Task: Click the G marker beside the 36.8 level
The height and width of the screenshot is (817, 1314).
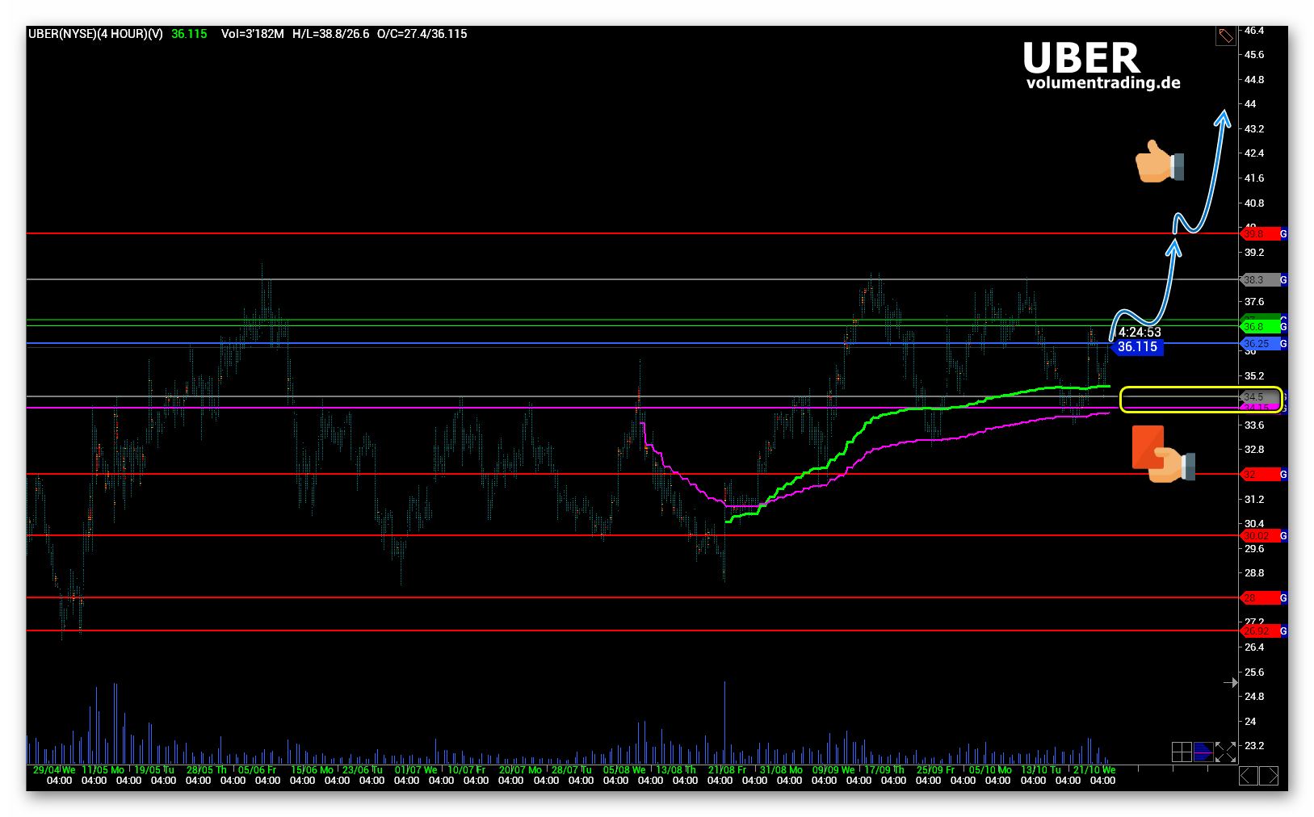Action: (1283, 327)
